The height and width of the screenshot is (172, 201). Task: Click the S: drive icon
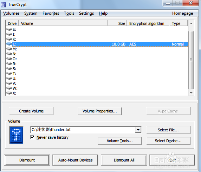(x=9, y=69)
